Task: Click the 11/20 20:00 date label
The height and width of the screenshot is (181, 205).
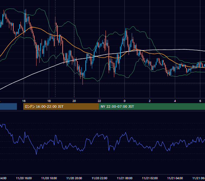Action: 74,178
